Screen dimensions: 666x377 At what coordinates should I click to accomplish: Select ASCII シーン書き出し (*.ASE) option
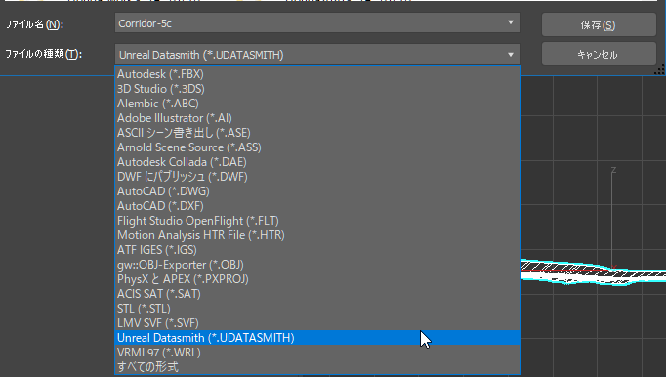317,133
